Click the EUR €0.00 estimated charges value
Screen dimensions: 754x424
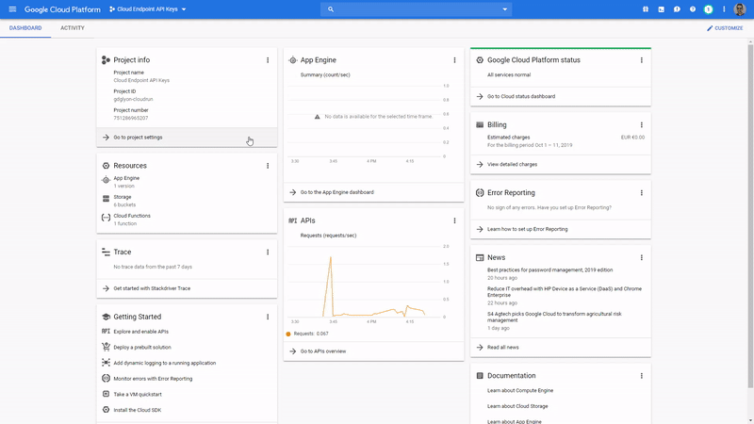pyautogui.click(x=632, y=138)
